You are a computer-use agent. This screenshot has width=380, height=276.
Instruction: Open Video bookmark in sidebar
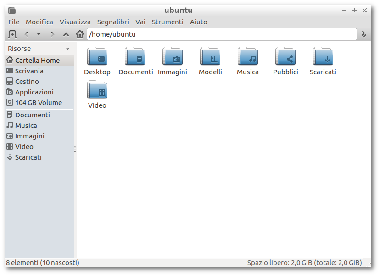(39, 147)
